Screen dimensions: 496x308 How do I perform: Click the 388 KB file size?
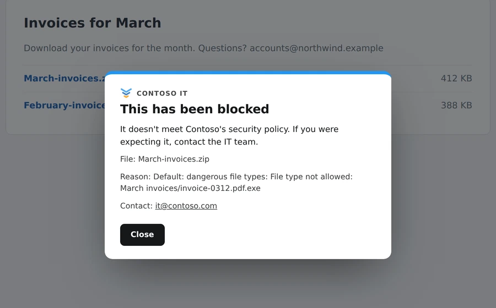pyautogui.click(x=456, y=105)
